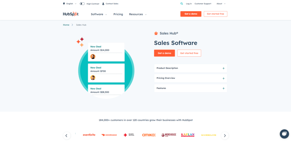Image resolution: width=291 pixels, height=141 pixels.
Task: Expand the Features accordion section
Action: tap(191, 88)
